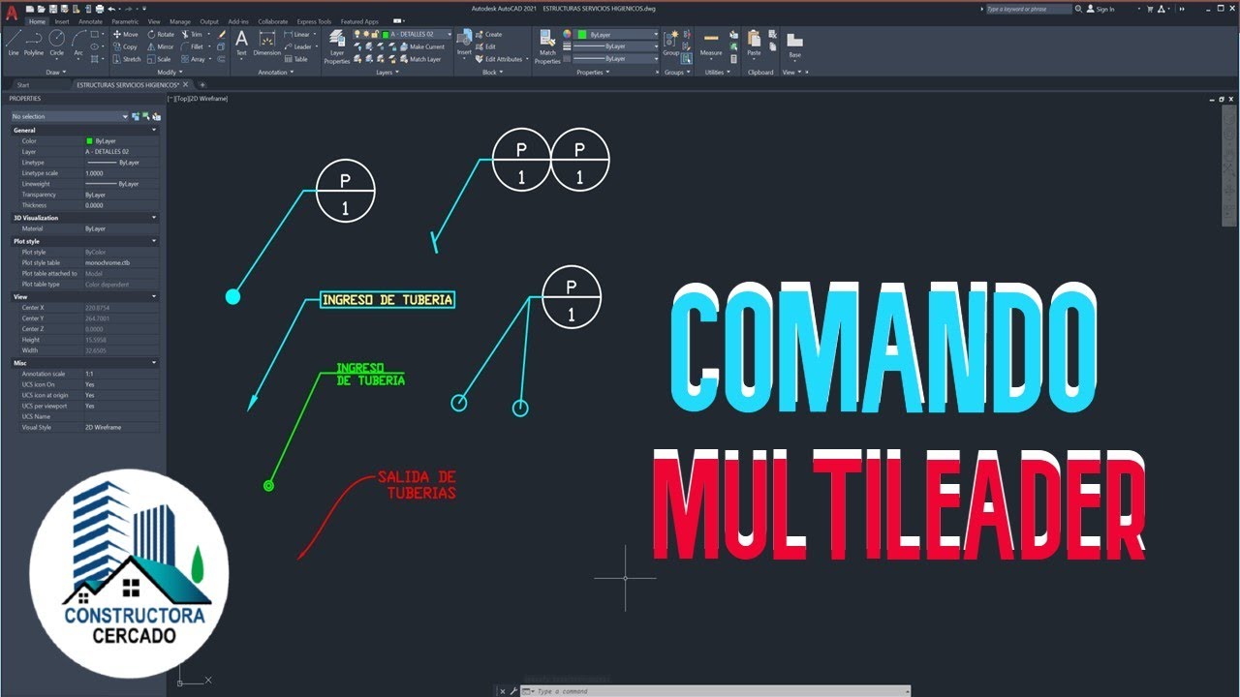
Task: Expand the Block panel dropdown
Action: [492, 72]
